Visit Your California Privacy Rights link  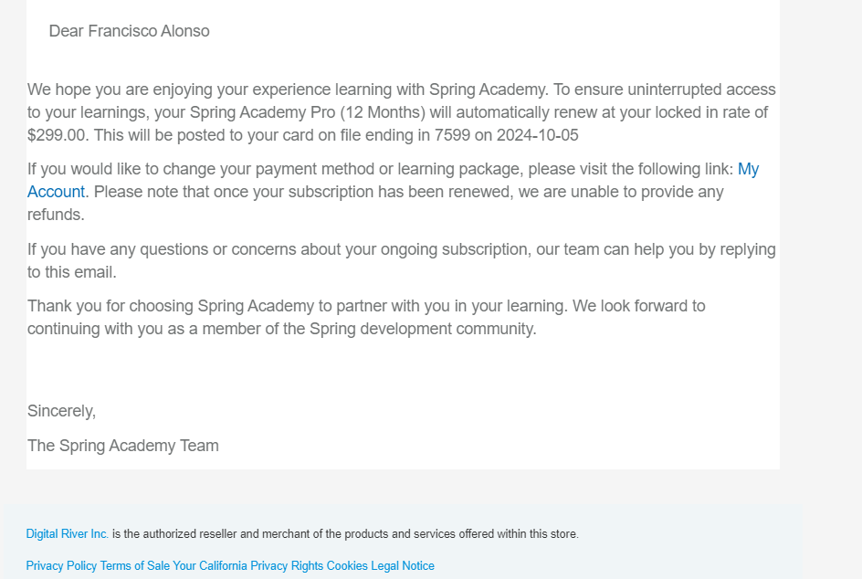click(248, 566)
